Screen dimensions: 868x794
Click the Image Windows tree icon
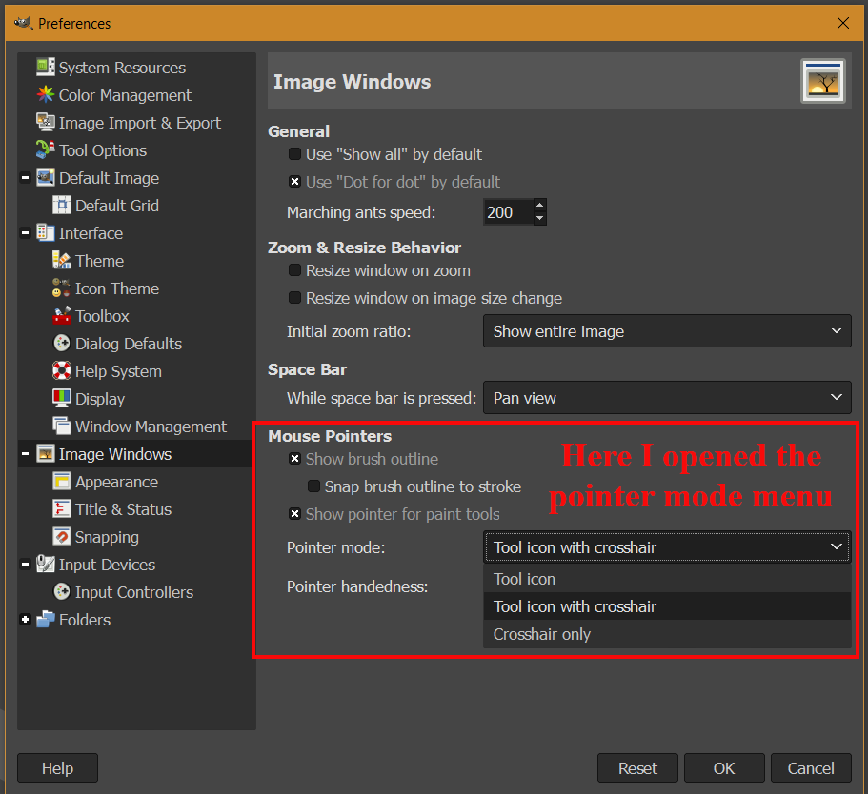pos(46,454)
